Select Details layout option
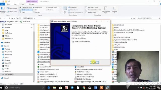 point(49,10)
